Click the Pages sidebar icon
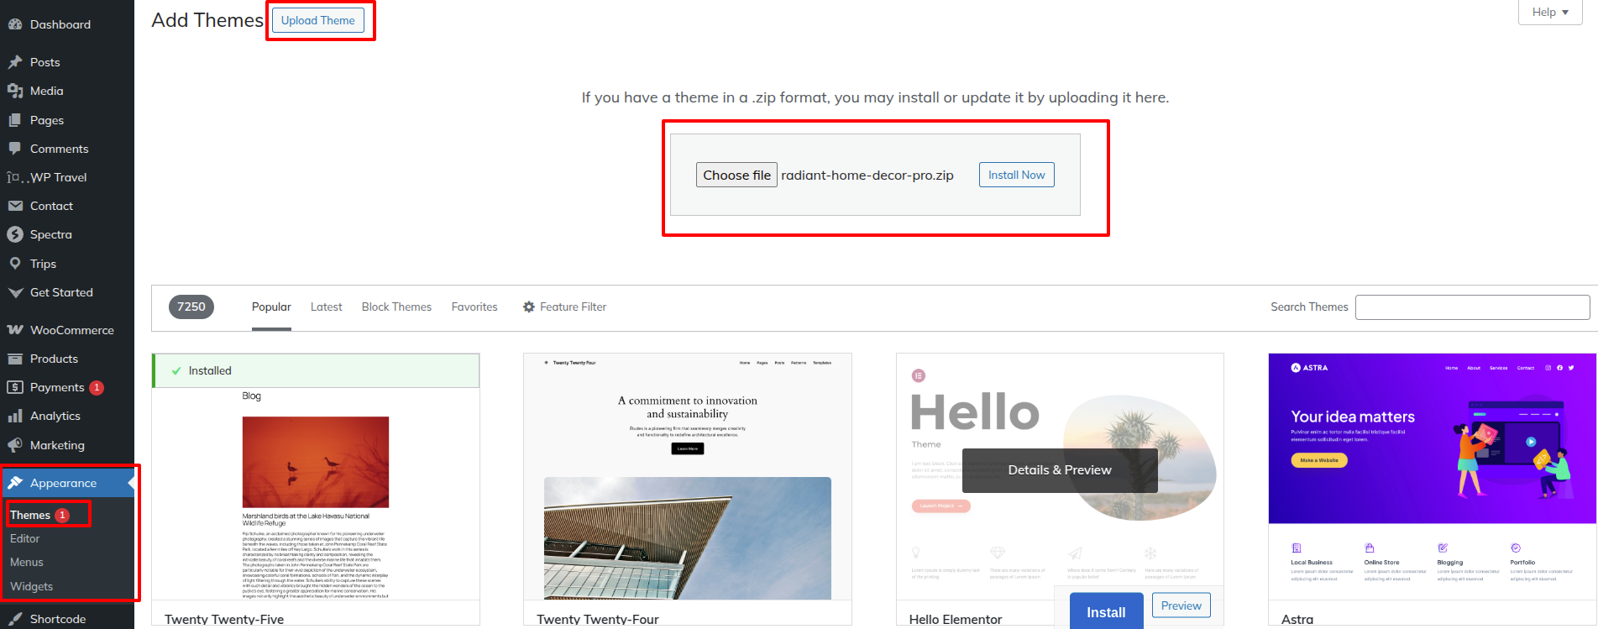 click(15, 120)
